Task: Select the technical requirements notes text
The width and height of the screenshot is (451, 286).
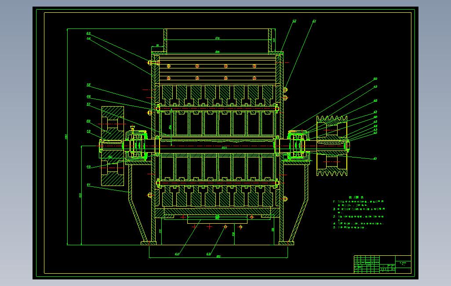Action: [359, 214]
